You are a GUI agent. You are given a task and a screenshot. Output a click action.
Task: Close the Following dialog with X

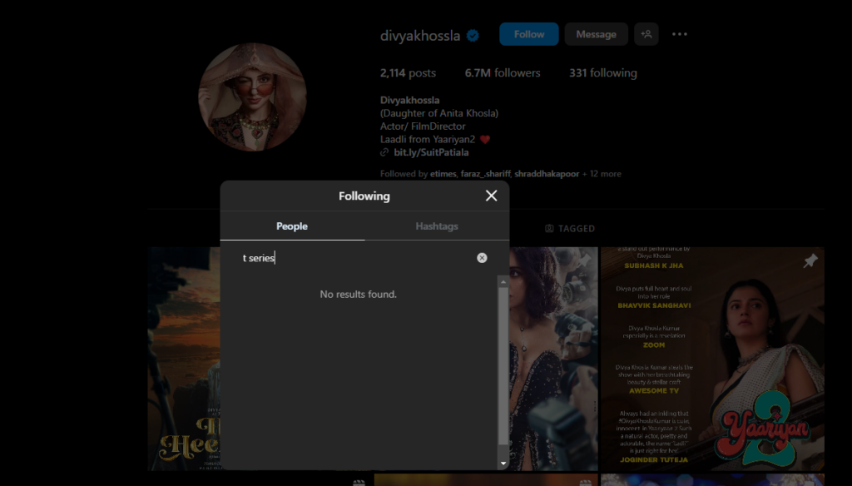(x=491, y=196)
